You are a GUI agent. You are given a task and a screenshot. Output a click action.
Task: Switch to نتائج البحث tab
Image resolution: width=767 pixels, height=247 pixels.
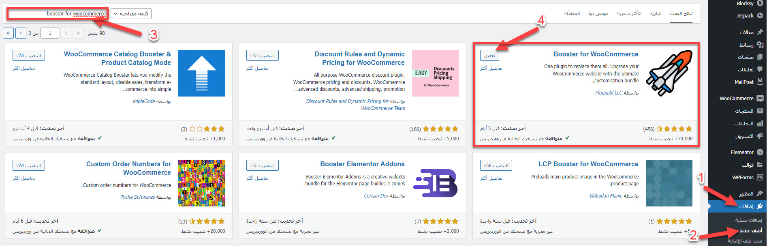point(681,13)
